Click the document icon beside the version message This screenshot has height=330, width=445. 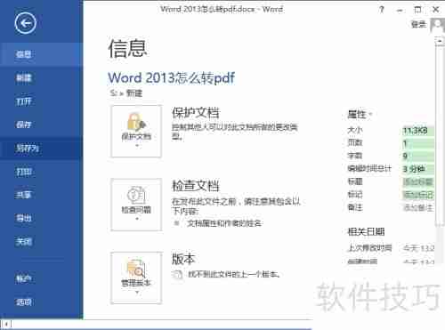coord(177,275)
